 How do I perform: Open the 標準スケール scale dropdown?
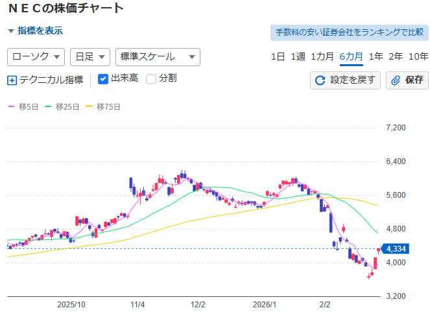157,57
